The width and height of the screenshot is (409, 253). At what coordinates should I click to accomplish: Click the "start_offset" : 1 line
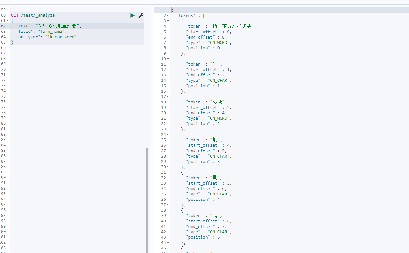[x=209, y=70]
